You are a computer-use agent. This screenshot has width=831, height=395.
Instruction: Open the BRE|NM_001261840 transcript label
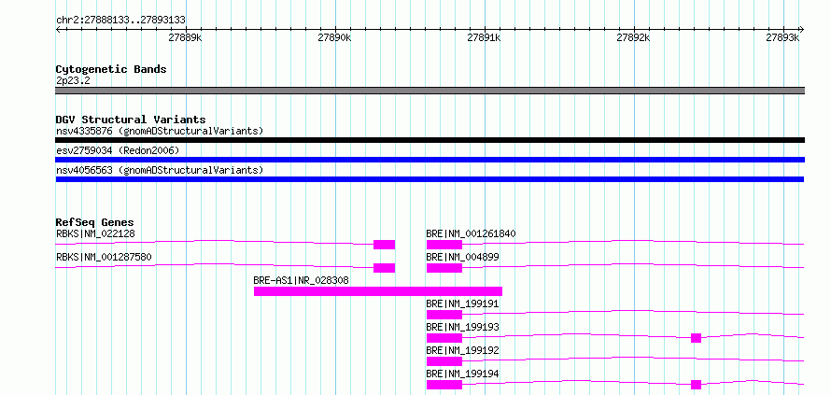(472, 233)
